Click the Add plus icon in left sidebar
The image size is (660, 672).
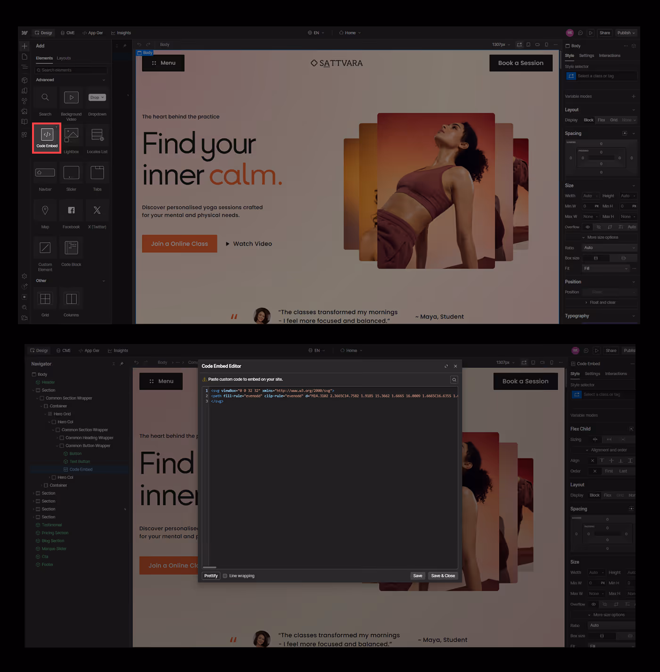[x=25, y=46]
